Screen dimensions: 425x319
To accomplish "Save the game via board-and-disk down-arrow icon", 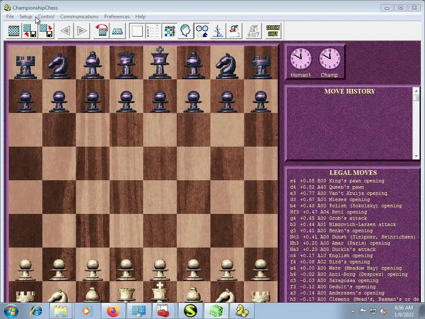I will [46, 31].
